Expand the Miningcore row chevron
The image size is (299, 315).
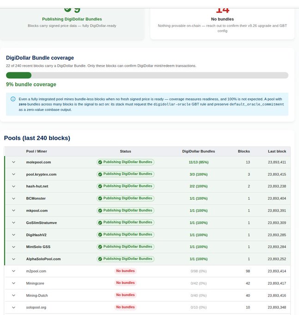[x=13, y=283]
